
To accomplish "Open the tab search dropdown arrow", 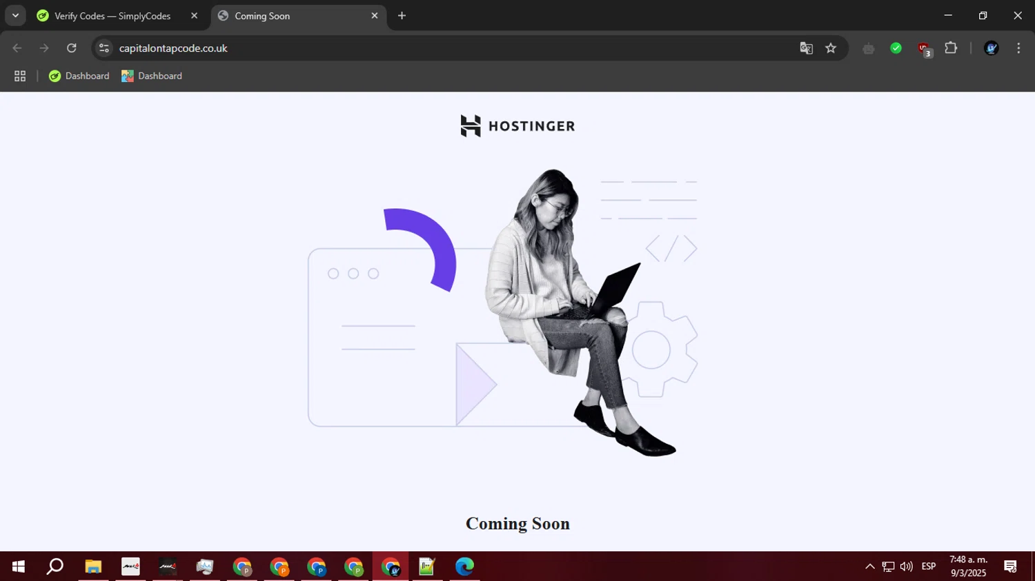I will pyautogui.click(x=15, y=15).
